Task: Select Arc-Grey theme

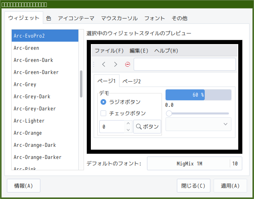Action: point(45,84)
